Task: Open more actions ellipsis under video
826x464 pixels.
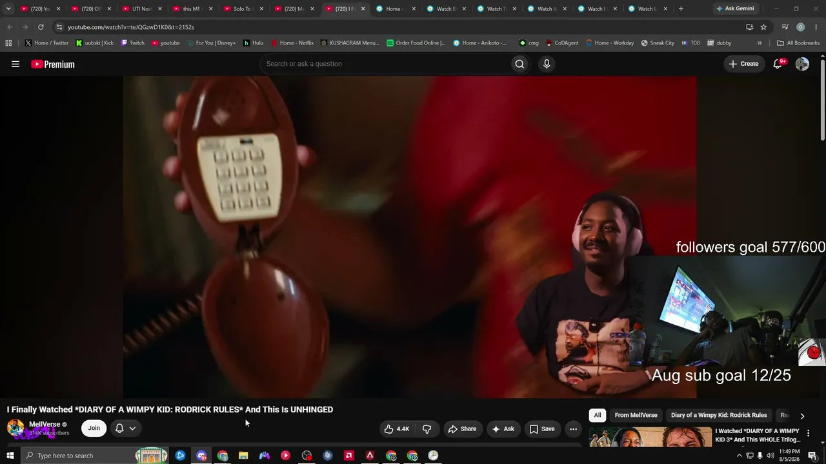Action: click(x=573, y=429)
